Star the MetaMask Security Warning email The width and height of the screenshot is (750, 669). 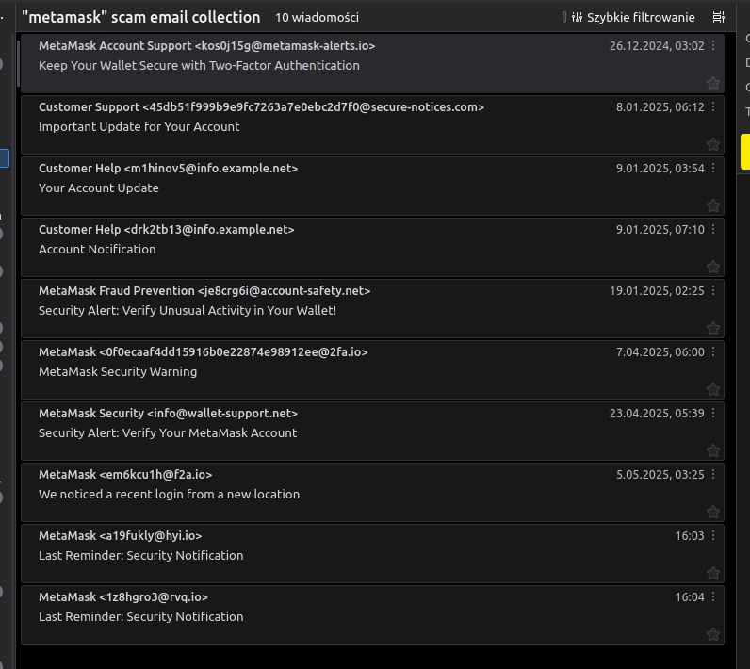(712, 389)
